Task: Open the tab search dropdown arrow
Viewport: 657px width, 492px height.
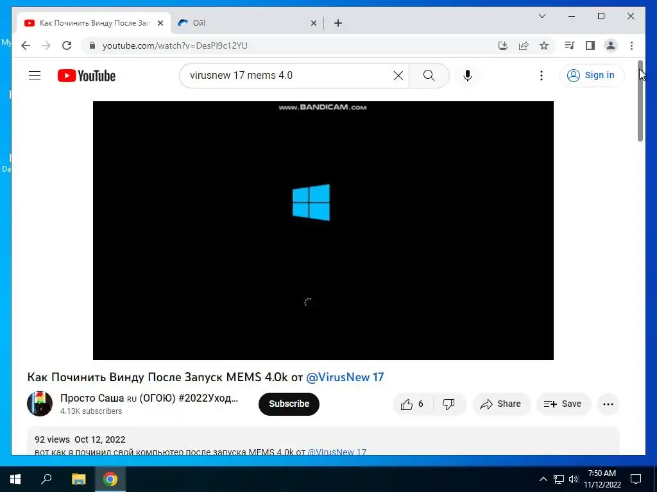Action: 542,16
